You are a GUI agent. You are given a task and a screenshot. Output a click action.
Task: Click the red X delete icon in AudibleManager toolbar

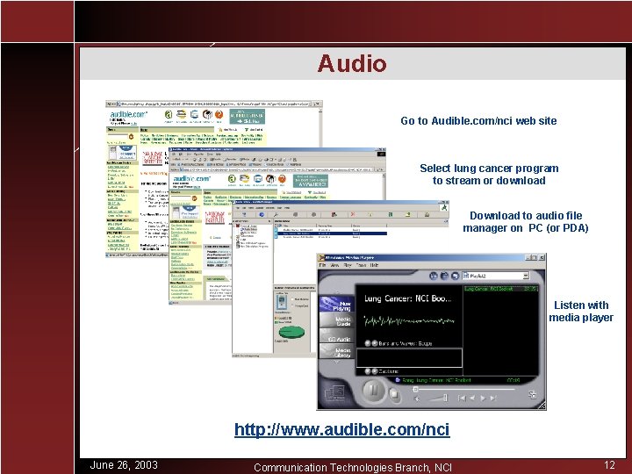353,214
